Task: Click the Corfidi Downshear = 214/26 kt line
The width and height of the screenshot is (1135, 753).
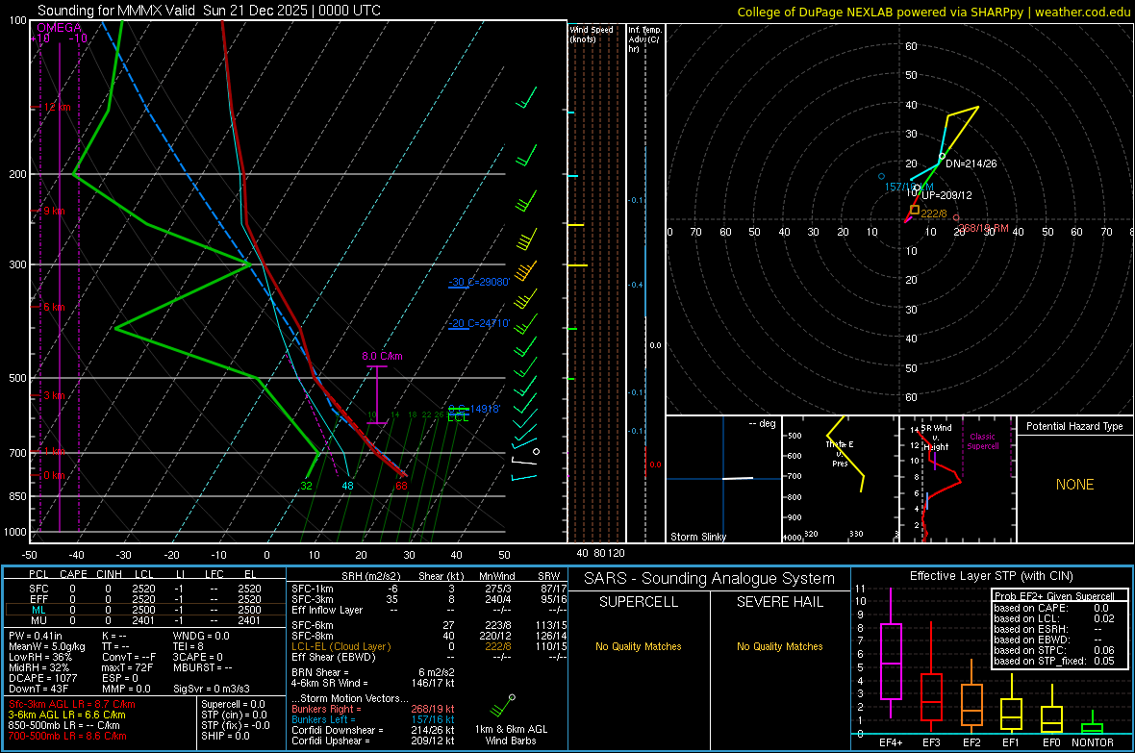Action: [373, 730]
